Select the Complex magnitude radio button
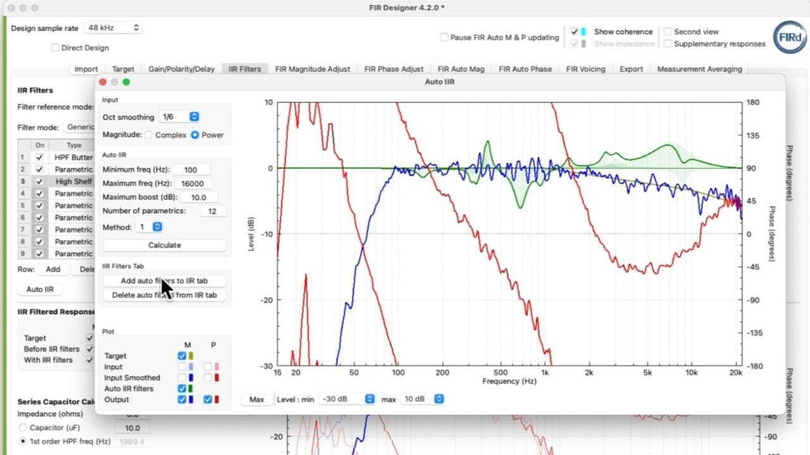This screenshot has height=455, width=810. [149, 135]
